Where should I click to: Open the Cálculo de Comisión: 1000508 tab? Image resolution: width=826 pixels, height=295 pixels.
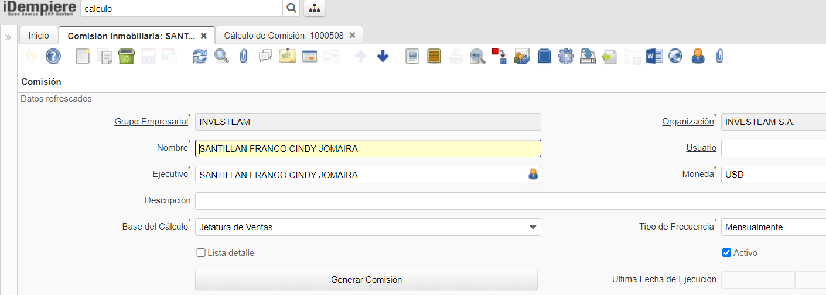[x=282, y=36]
